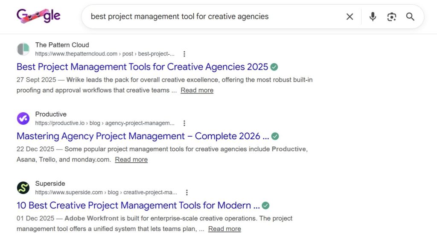The height and width of the screenshot is (243, 437).
Task: Open Best Project Management Tools 2025 link
Action: [142, 67]
